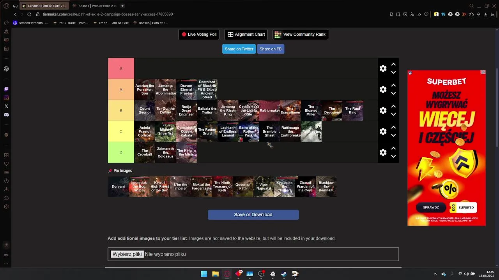Share tier list on Twitter
Image resolution: width=499 pixels, height=280 pixels.
[239, 49]
